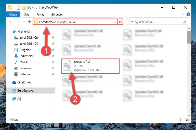Click the ippacw7.dll gear file icon
This screenshot has height=130, width=196.
pos(67,66)
